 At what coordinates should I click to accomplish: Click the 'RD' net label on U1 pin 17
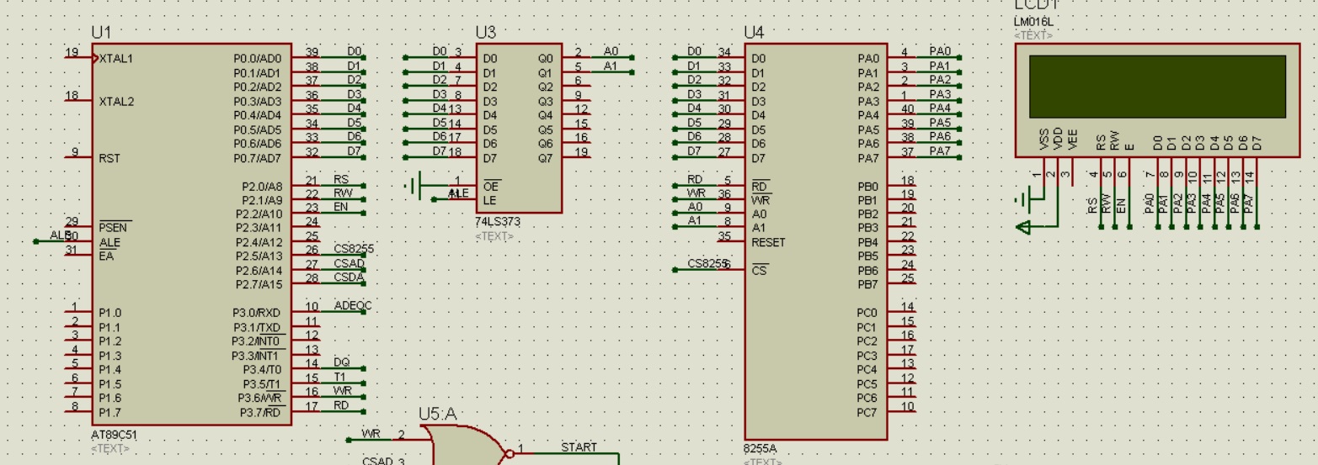[x=341, y=405]
